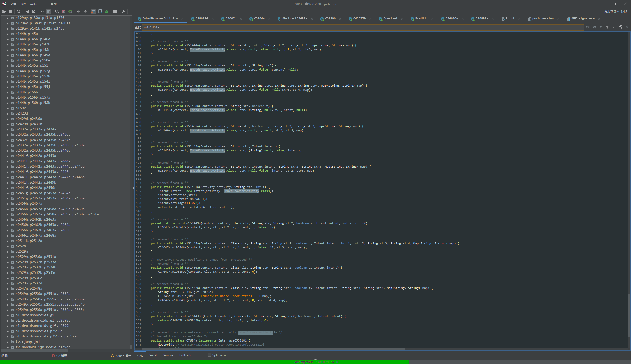
Task: Switch to Fallback view
Action: pyautogui.click(x=185, y=355)
